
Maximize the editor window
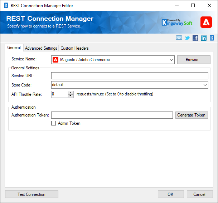click(193, 6)
